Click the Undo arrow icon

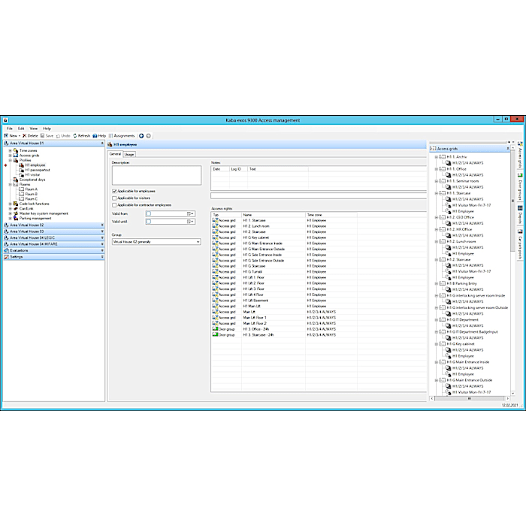pos(58,136)
